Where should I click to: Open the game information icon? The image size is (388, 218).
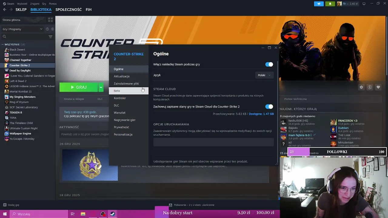click(370, 87)
